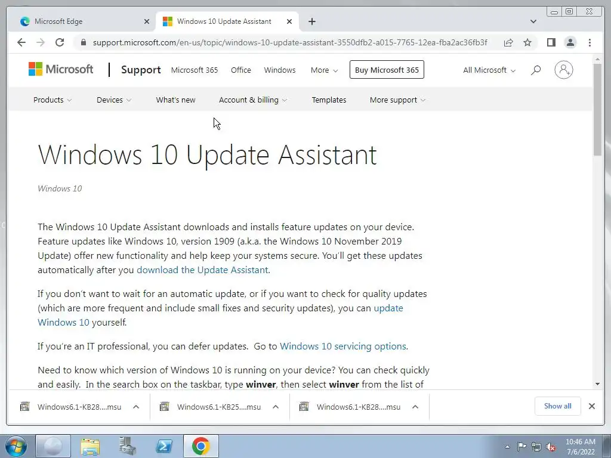Reload the page with the refresh icon
This screenshot has width=611, height=458.
coord(60,42)
